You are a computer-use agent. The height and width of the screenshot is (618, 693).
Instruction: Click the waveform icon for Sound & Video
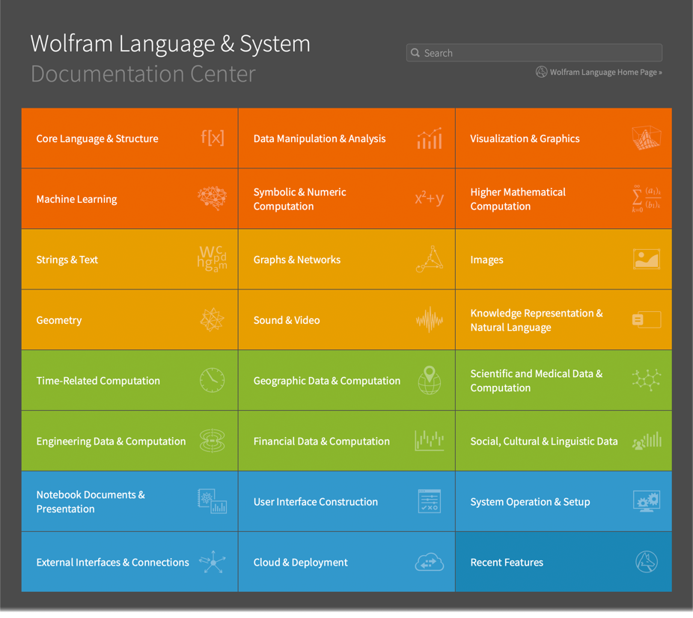(430, 319)
